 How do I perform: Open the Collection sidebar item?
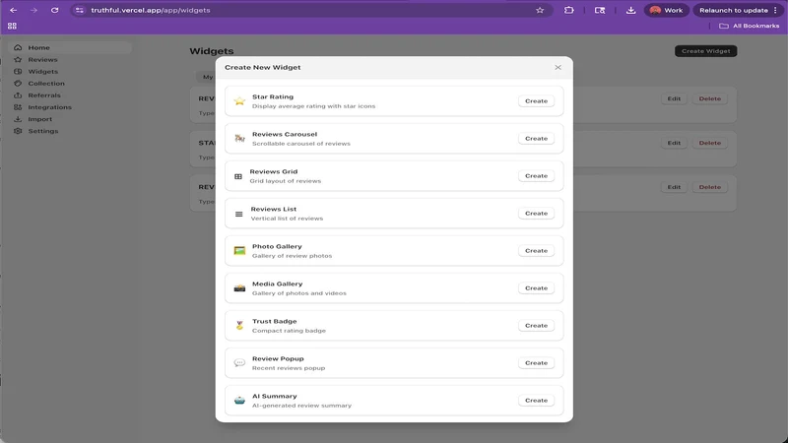click(70, 84)
